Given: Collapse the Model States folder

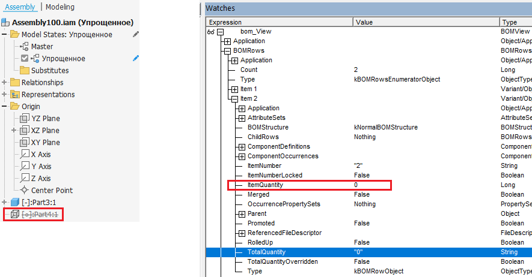Looking at the screenshot, I should [4, 35].
